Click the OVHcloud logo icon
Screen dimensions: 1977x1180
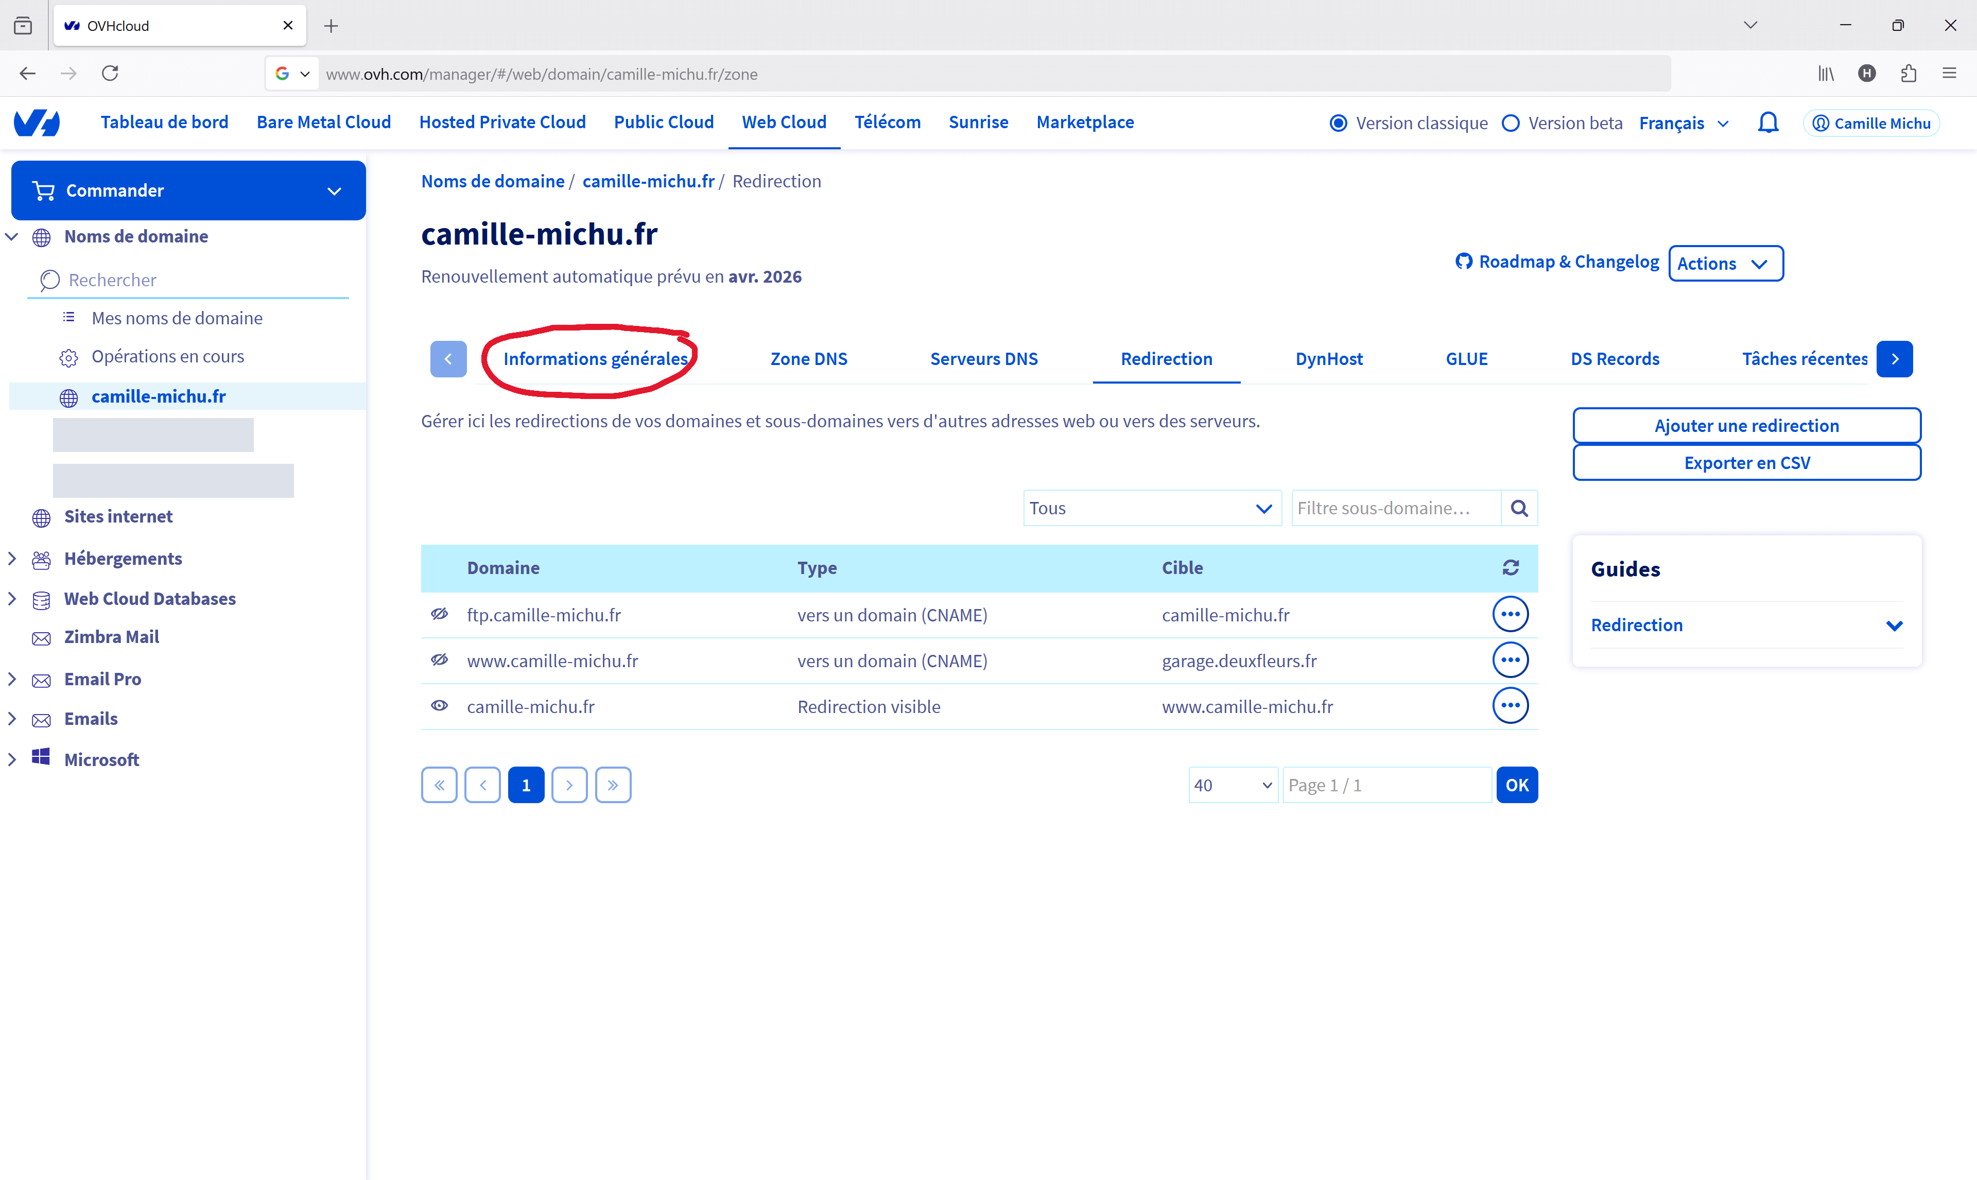(x=37, y=123)
